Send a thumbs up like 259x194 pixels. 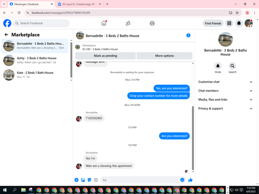click(x=190, y=180)
